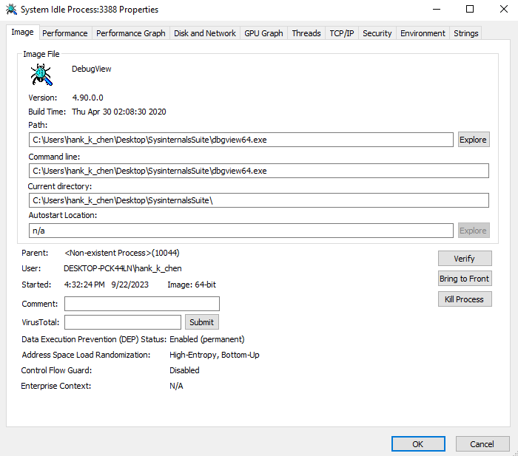Click into the Comment input field
This screenshot has width=518, height=456.
(x=142, y=304)
